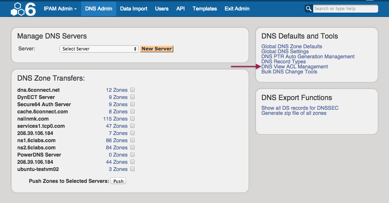Enable the PowerDNS Server checkbox
The height and width of the screenshot is (203, 389).
(x=132, y=155)
